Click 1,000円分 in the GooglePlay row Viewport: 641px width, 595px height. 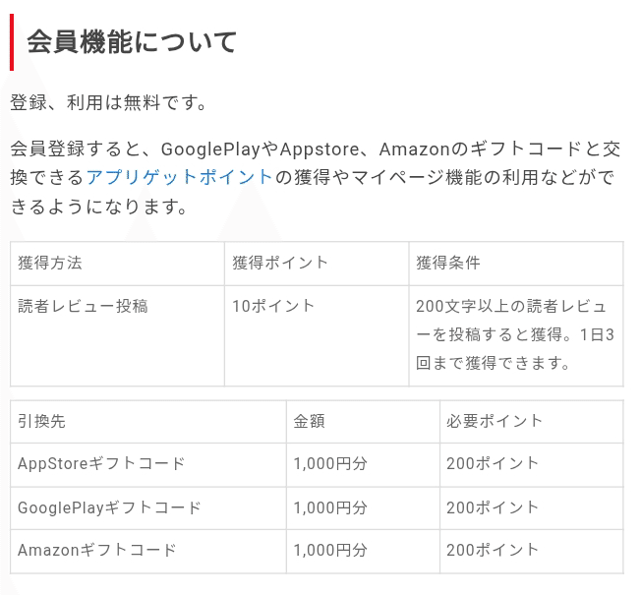[x=330, y=507]
